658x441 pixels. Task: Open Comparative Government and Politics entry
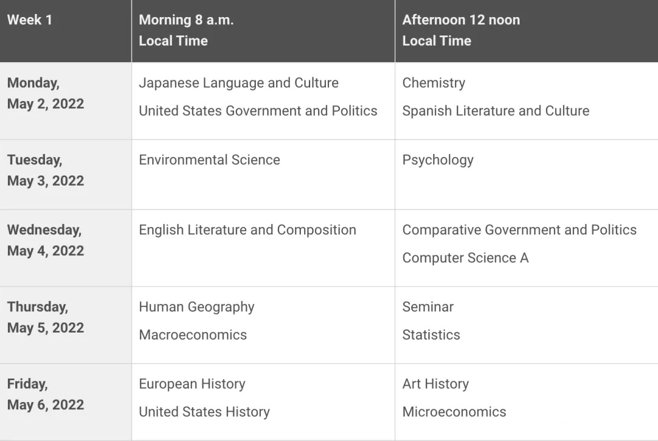(x=519, y=230)
